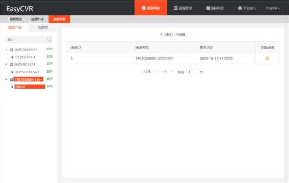Click the device icon beside 34020000001110 group
The width and height of the screenshot is (289, 183).
point(11,80)
